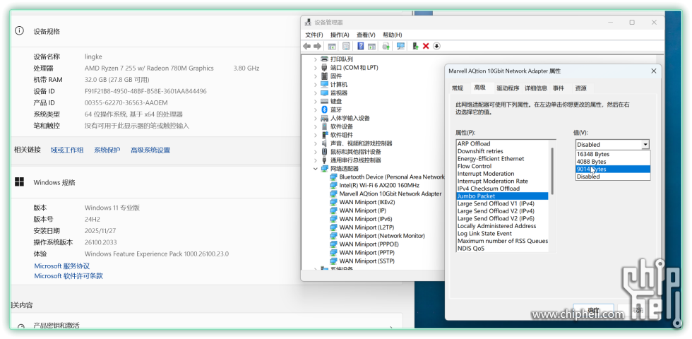This screenshot has height=339, width=692.
Task: Open the 高级系统设置 link
Action: (150, 150)
